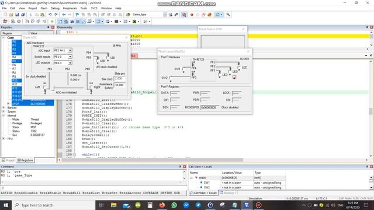The width and height of the screenshot is (374, 210).
Task: Toggle the bookmark icon in the toolbar
Action: pos(77,15)
